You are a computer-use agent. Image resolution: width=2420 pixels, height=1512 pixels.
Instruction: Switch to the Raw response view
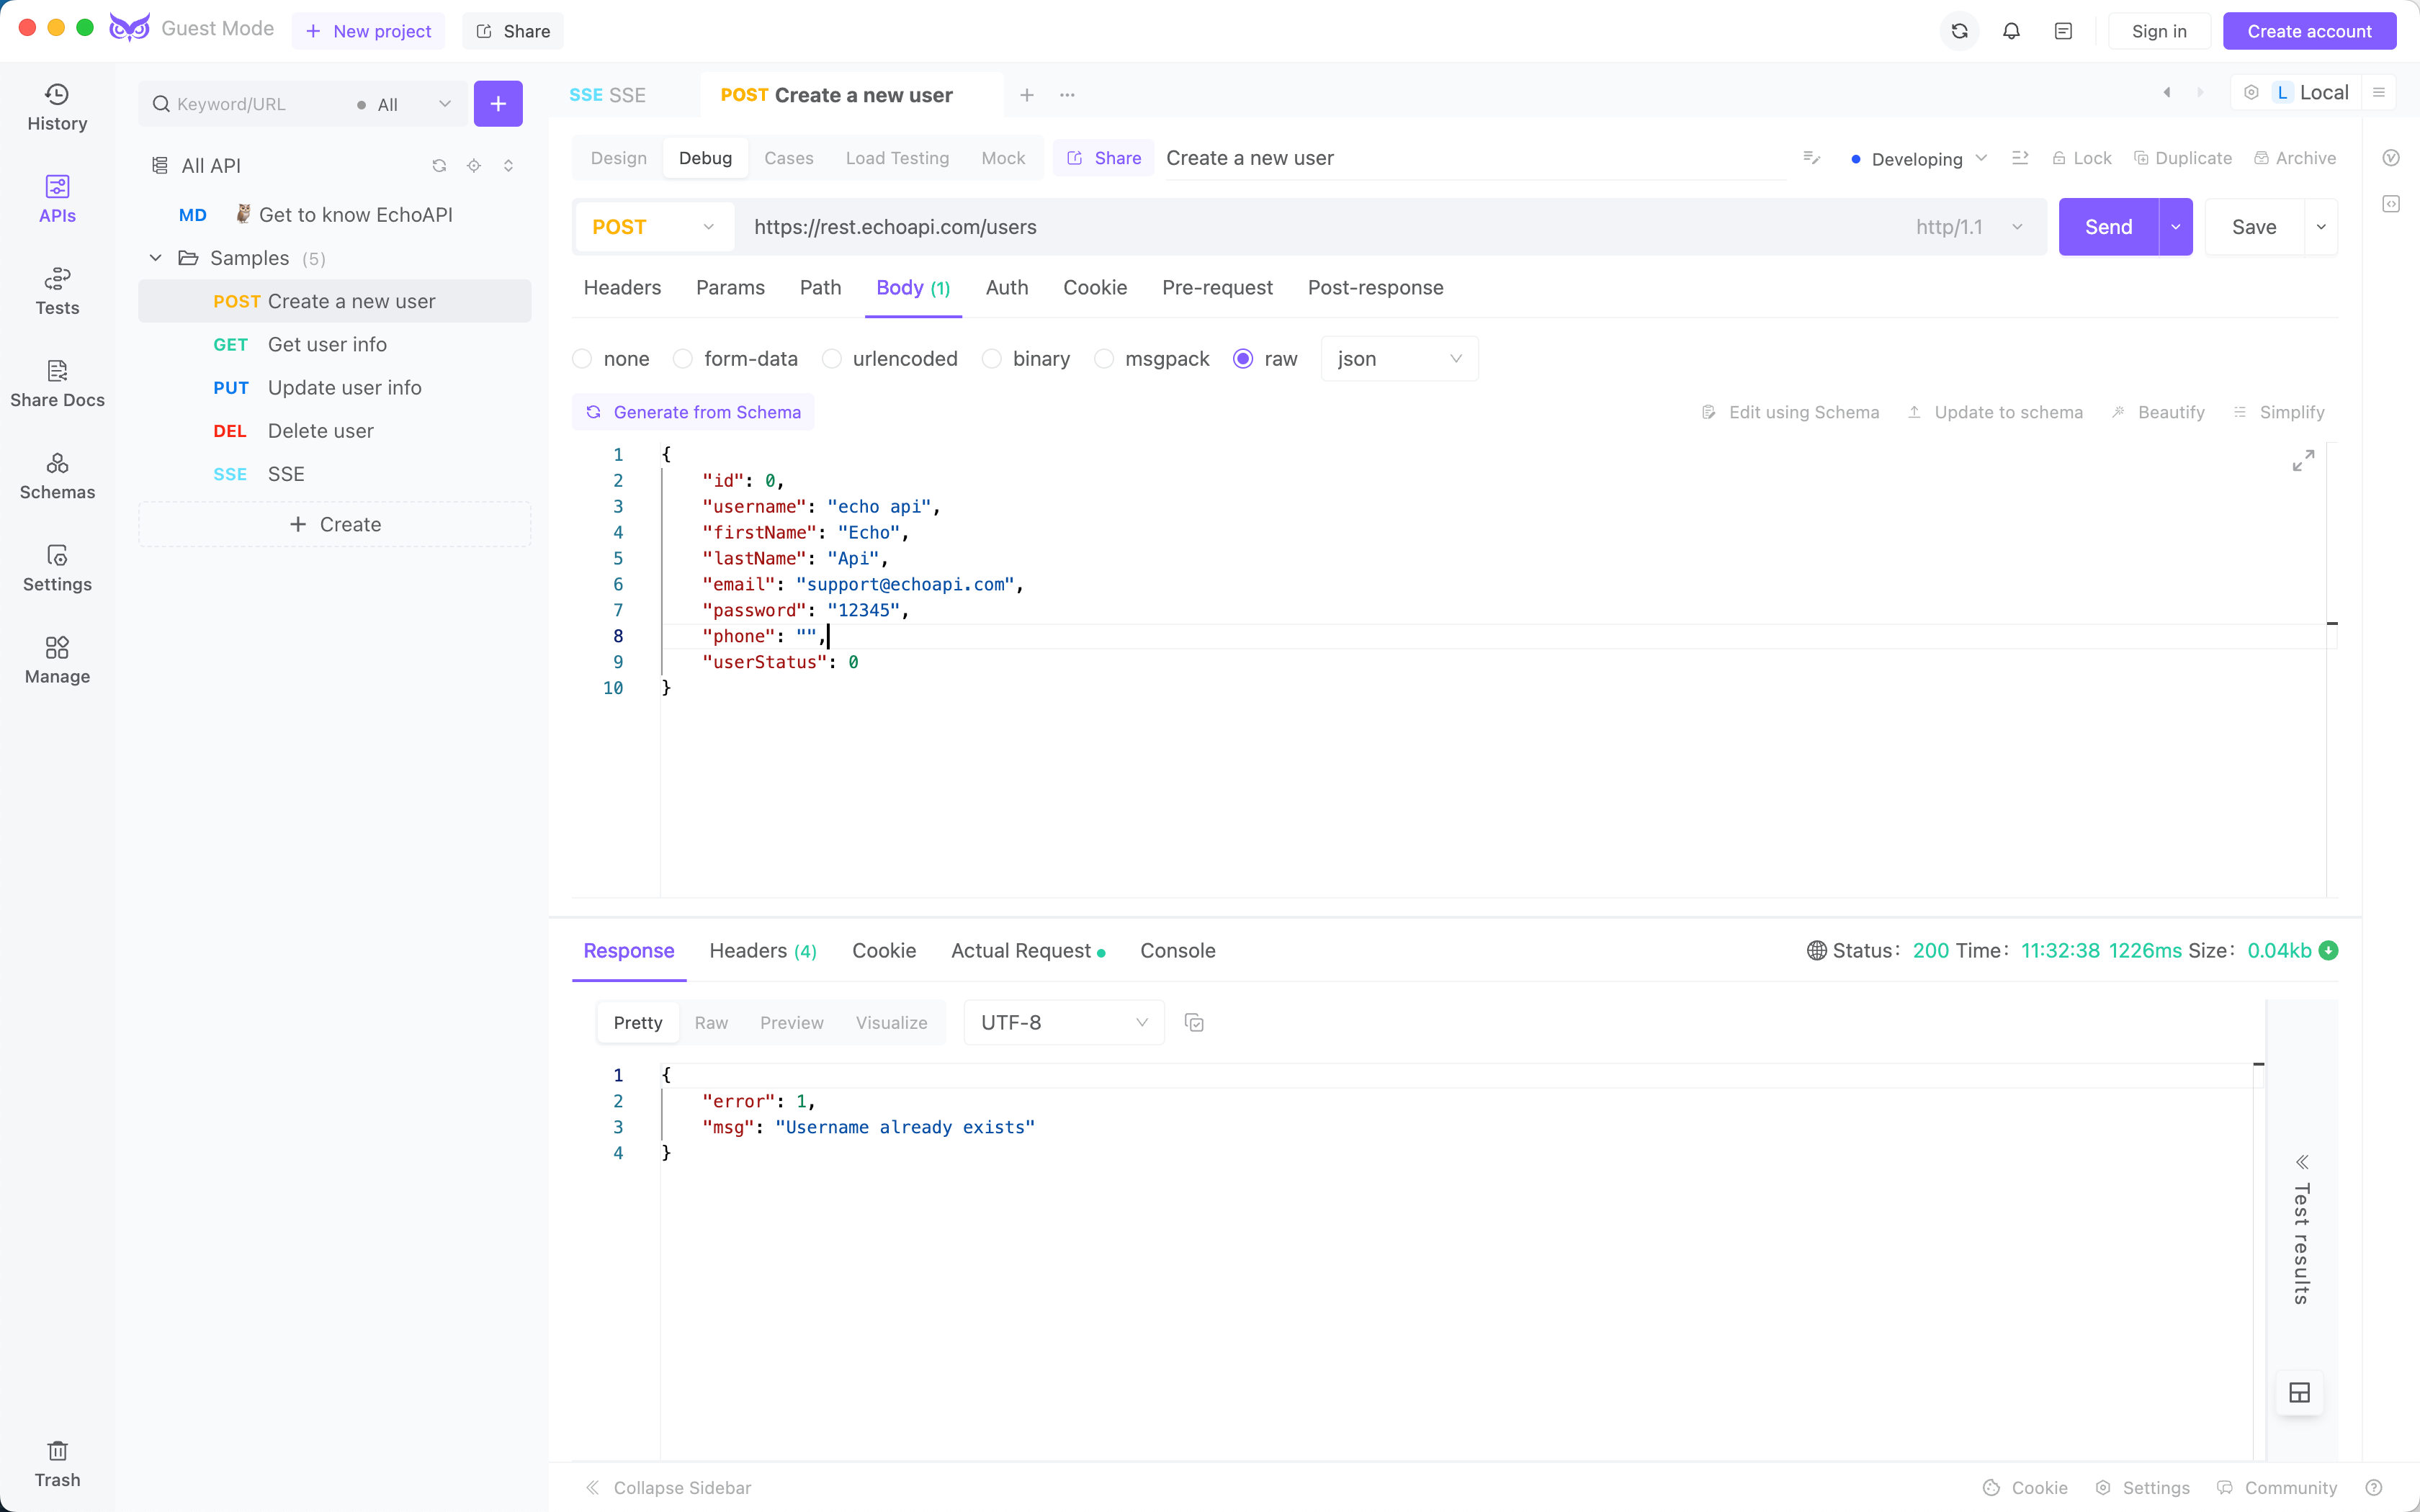coord(711,1023)
